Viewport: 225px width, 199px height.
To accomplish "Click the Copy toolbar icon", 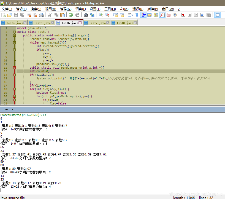I will point(56,15).
